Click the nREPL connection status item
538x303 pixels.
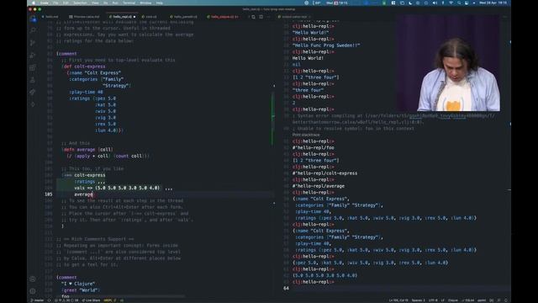[110, 300]
